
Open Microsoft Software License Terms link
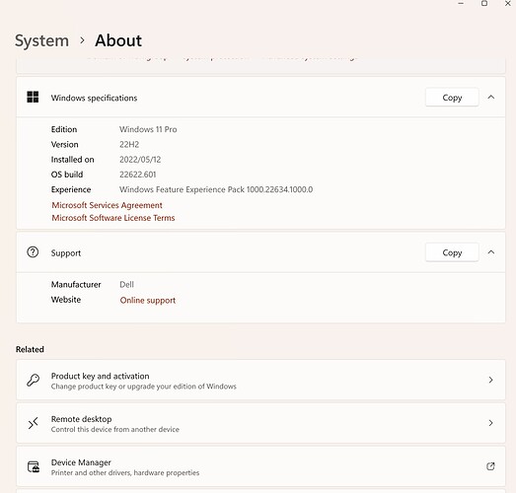point(113,218)
